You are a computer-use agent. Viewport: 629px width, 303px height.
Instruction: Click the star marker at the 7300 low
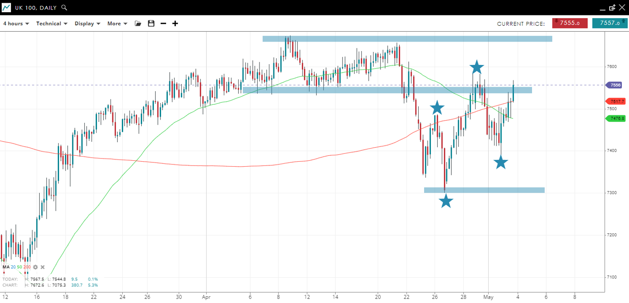pyautogui.click(x=446, y=201)
